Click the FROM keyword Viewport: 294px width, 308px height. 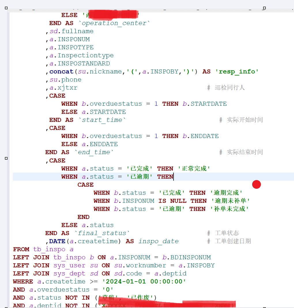coord(21,249)
